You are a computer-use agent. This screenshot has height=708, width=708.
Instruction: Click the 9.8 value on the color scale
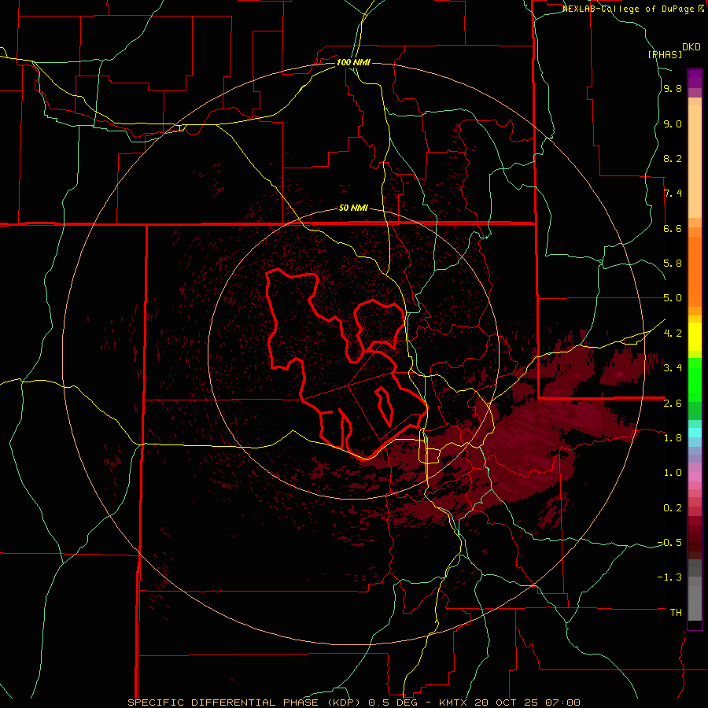pyautogui.click(x=673, y=88)
